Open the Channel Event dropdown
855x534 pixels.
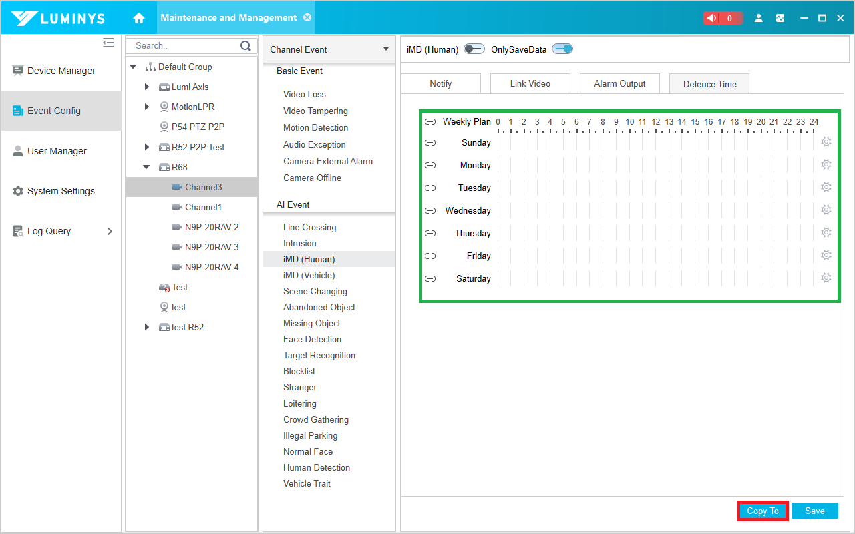click(329, 49)
